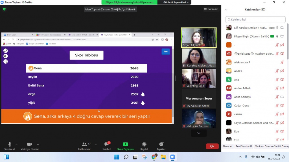The image size is (289, 162).
Task: Click browser back arrow
Action: [4, 39]
